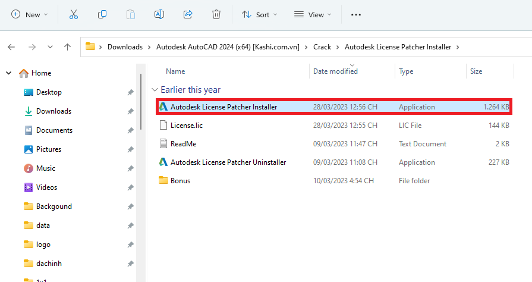This screenshot has height=282, width=532.
Task: Click pin icon next to Downloads sidebar item
Action: click(130, 111)
